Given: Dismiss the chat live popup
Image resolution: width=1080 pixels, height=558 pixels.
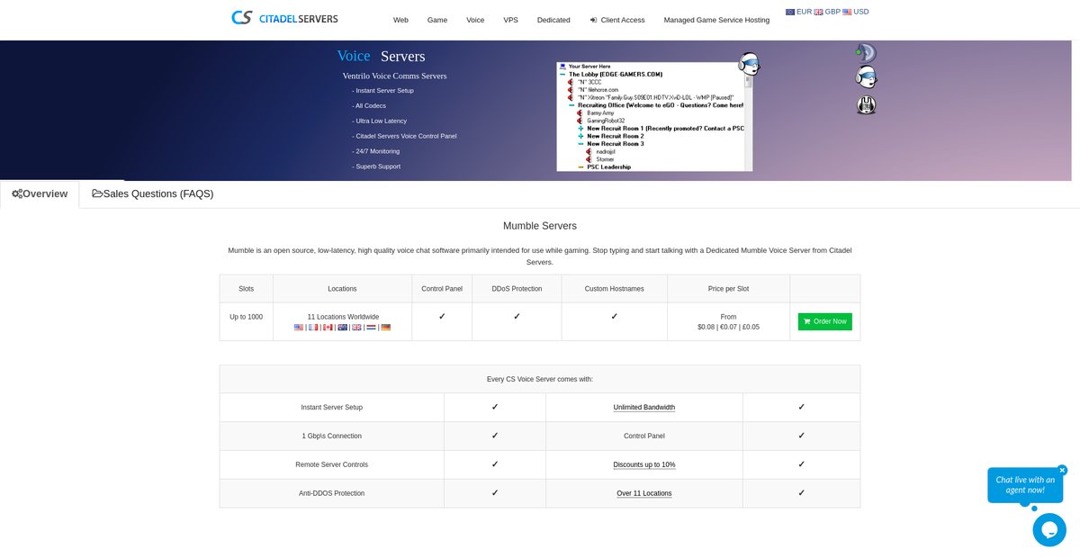Looking at the screenshot, I should coord(1062,470).
